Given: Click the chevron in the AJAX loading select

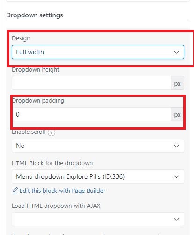Looking at the screenshot, I should 176,219.
